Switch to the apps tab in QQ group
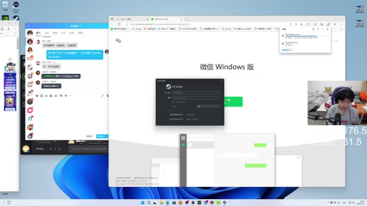The height and width of the screenshot is (206, 367). pyautogui.click(x=72, y=33)
